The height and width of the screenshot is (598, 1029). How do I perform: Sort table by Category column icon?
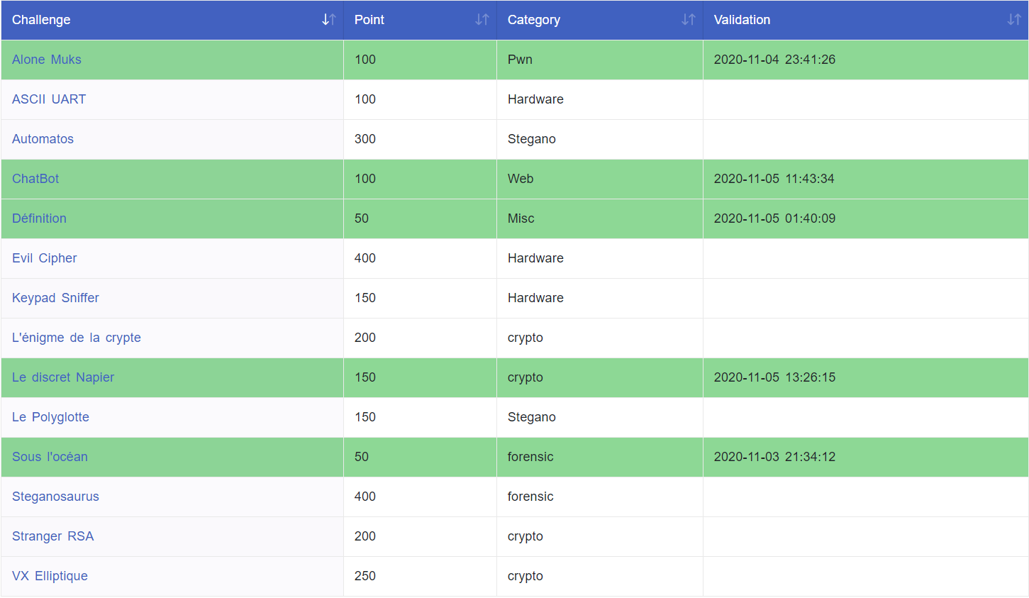coord(688,20)
